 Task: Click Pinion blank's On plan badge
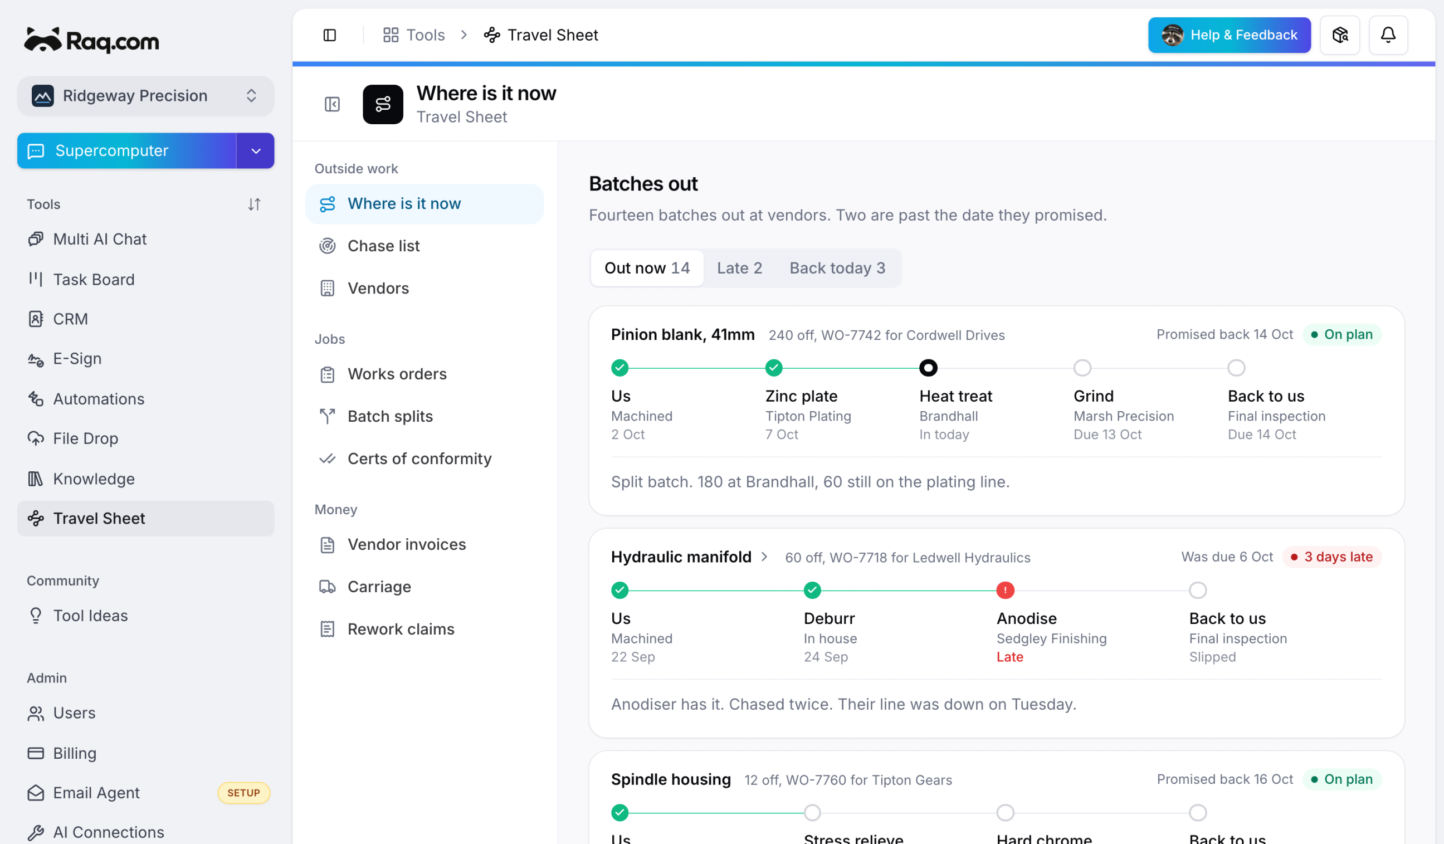coord(1342,335)
